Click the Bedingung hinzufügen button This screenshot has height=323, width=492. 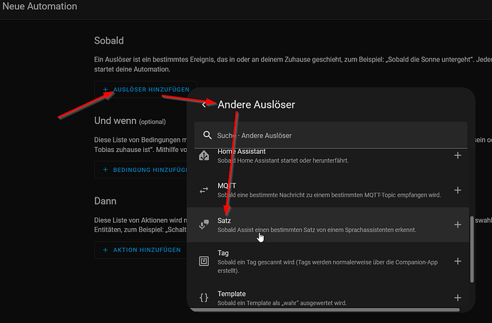point(141,170)
